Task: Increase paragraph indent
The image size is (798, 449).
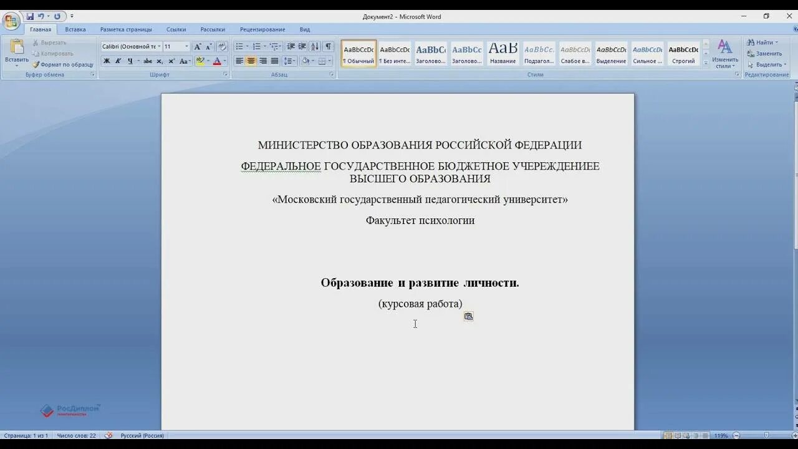Action: click(x=302, y=47)
